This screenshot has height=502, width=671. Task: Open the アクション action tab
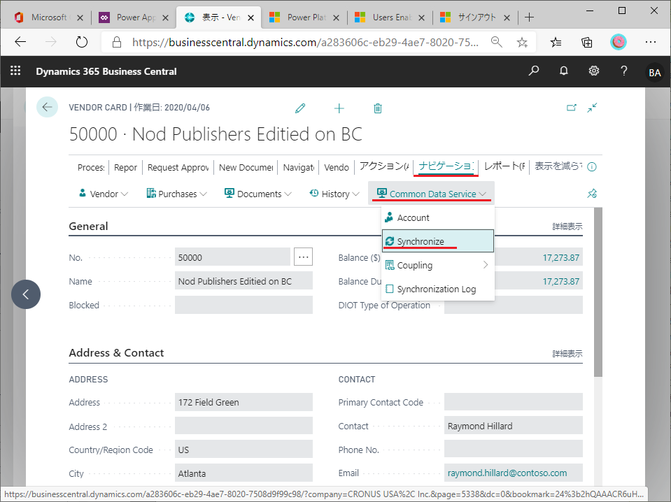click(x=384, y=166)
